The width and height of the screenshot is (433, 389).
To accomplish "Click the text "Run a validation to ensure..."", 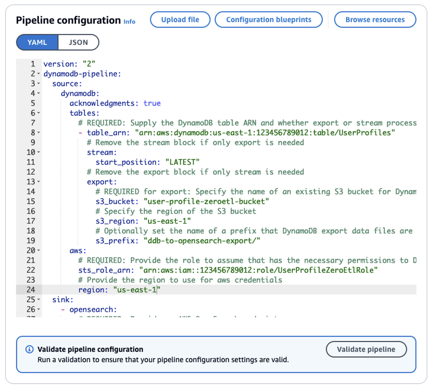I will pos(163,360).
